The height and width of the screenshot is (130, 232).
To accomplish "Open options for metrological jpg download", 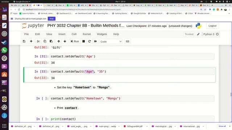I will (x=175, y=126).
